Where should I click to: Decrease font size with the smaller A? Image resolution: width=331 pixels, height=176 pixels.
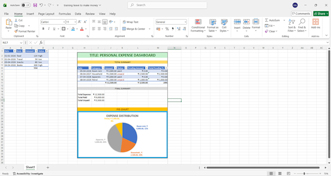click(85, 22)
